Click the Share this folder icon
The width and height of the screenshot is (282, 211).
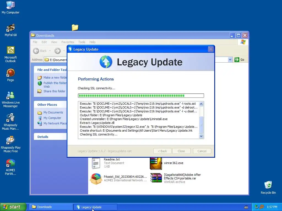pyautogui.click(x=40, y=91)
